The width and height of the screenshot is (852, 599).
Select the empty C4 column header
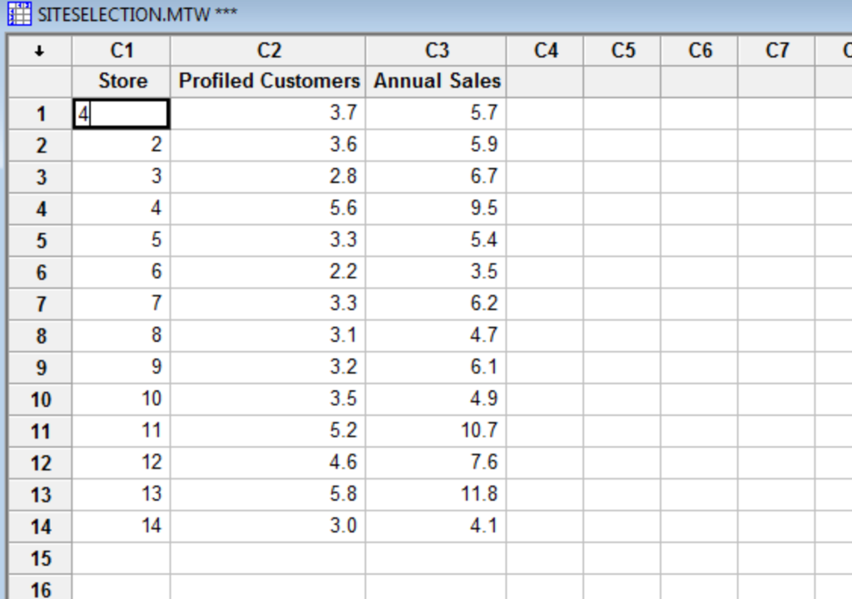coord(545,50)
